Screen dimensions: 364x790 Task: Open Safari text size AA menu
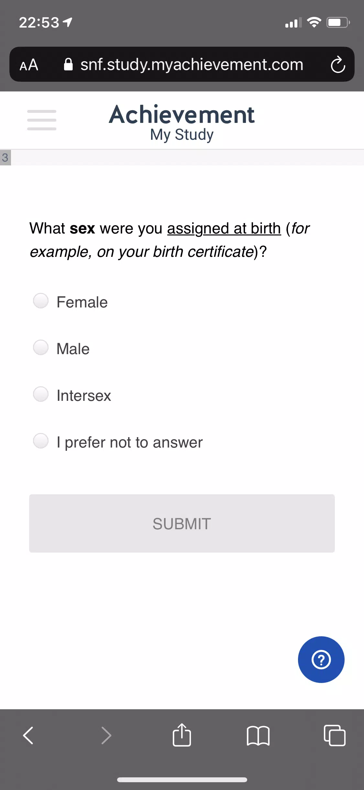(29, 65)
